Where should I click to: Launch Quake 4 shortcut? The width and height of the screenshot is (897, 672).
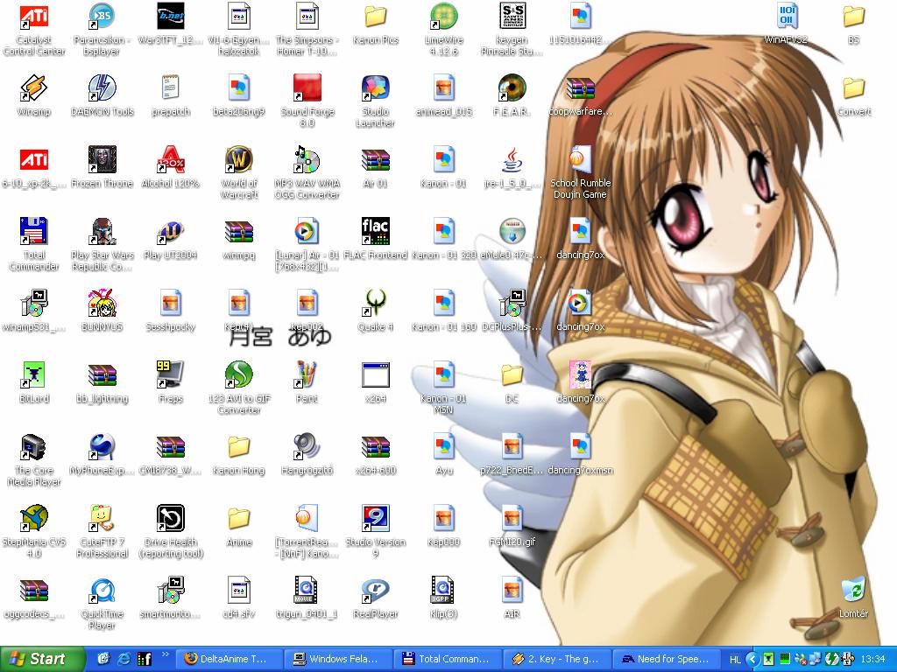coord(375,304)
